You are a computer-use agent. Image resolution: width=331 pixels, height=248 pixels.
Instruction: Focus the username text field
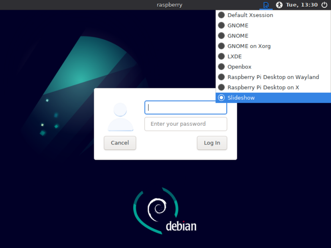[186, 107]
